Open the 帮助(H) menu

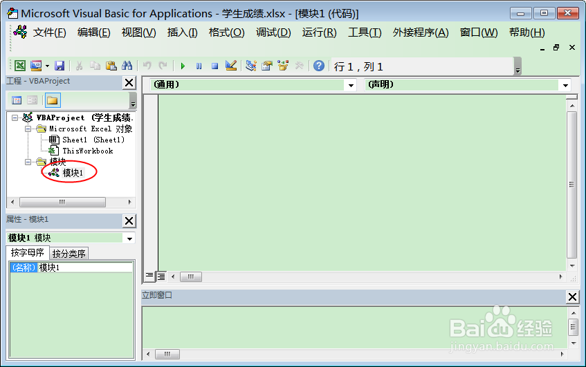527,32
